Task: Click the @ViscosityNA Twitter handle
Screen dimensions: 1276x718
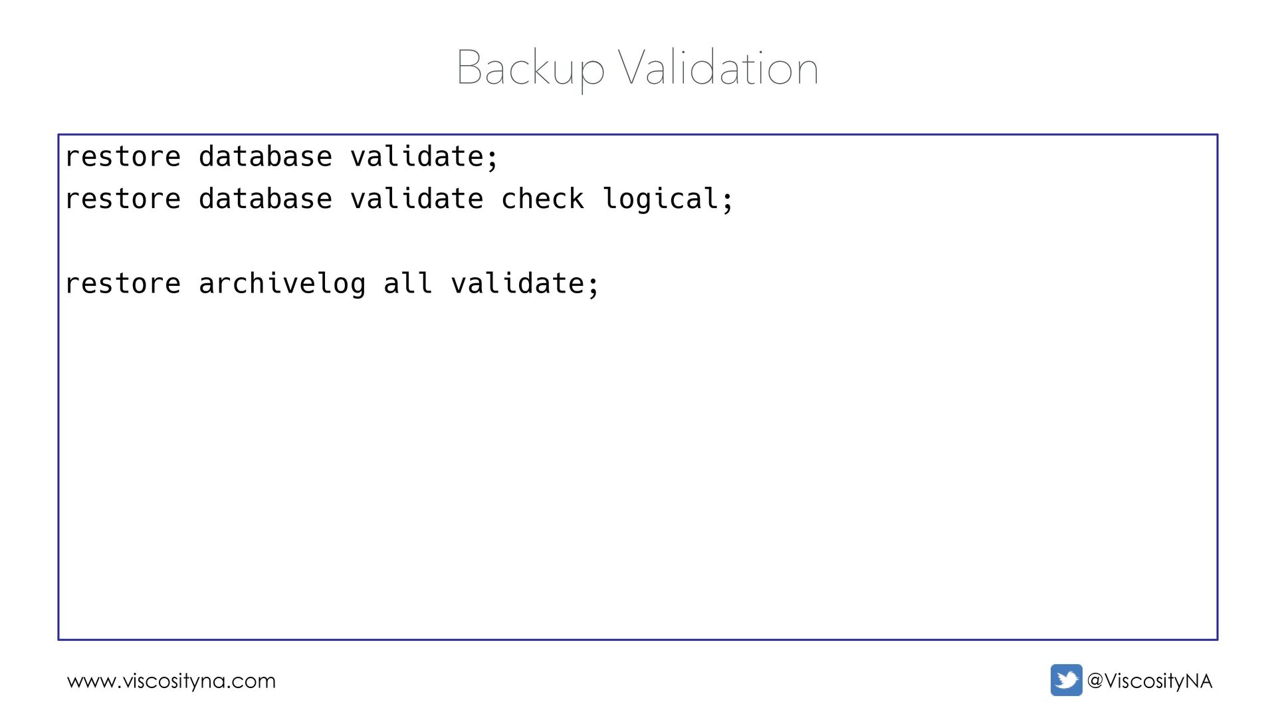Action: click(1149, 681)
